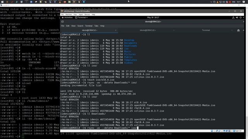The image size is (248, 139).
Task: Open VirtualBox Input menu
Action: [81, 15]
